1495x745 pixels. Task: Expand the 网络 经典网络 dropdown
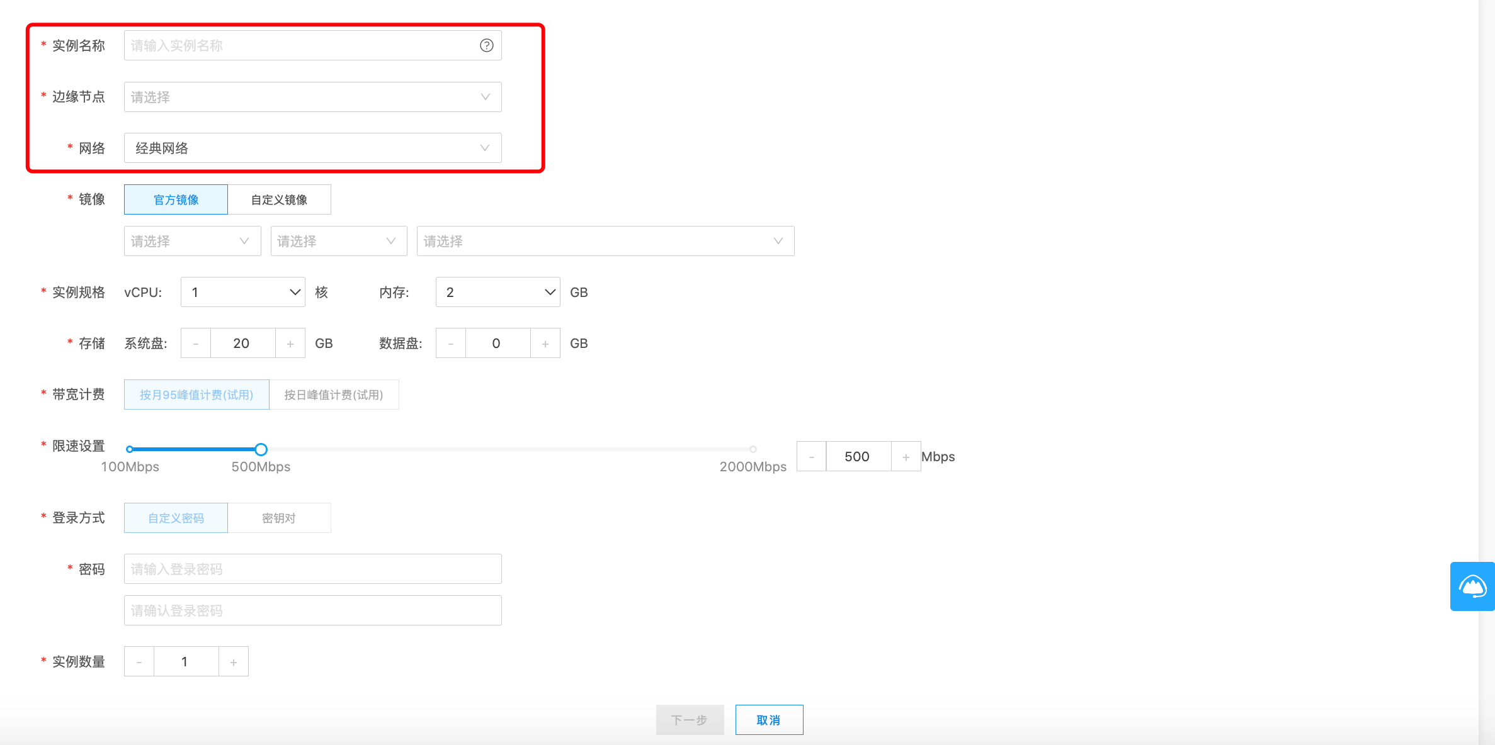312,148
